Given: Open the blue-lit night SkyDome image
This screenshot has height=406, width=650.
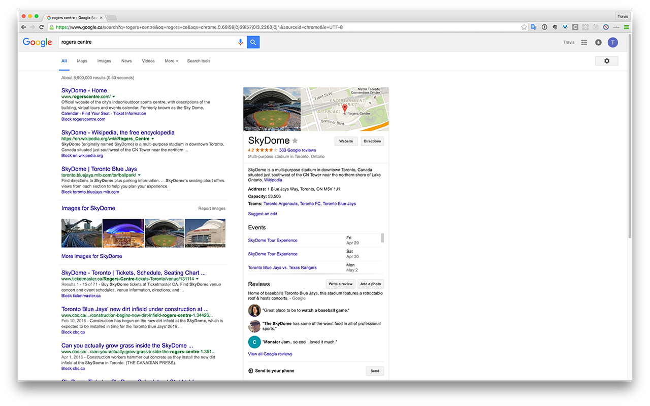Looking at the screenshot, I should [x=123, y=233].
